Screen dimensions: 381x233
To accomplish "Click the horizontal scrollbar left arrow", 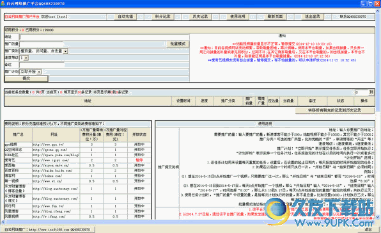I will point(3,221).
